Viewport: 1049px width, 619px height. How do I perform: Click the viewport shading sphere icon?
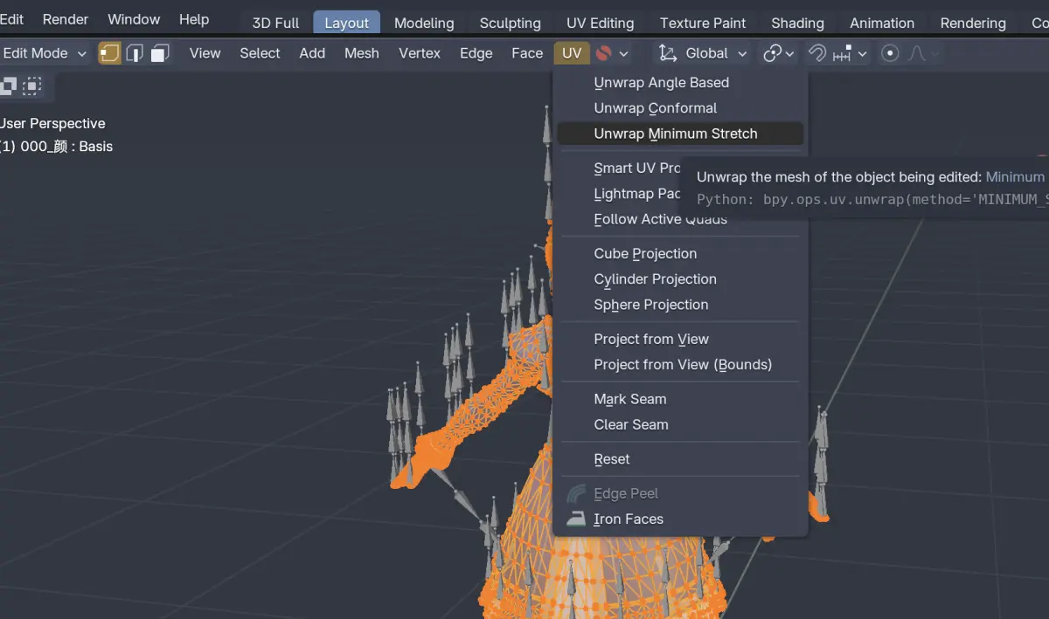coord(603,53)
